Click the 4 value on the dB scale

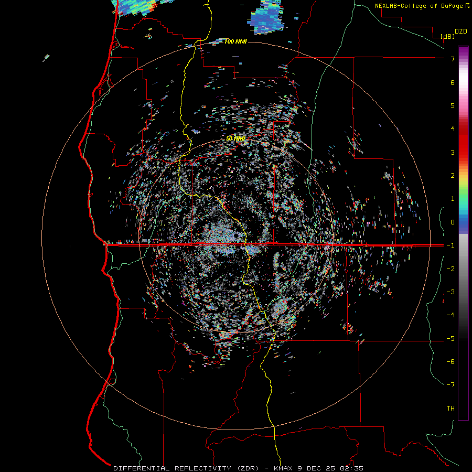pos(453,129)
